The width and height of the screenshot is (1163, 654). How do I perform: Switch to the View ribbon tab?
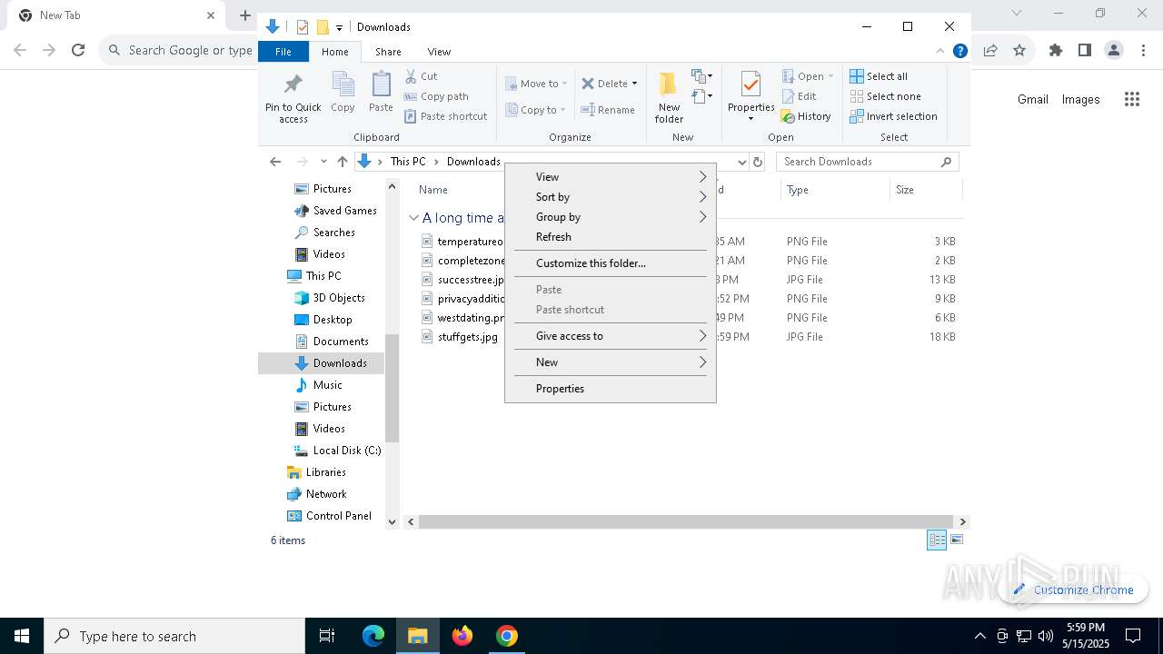point(439,52)
